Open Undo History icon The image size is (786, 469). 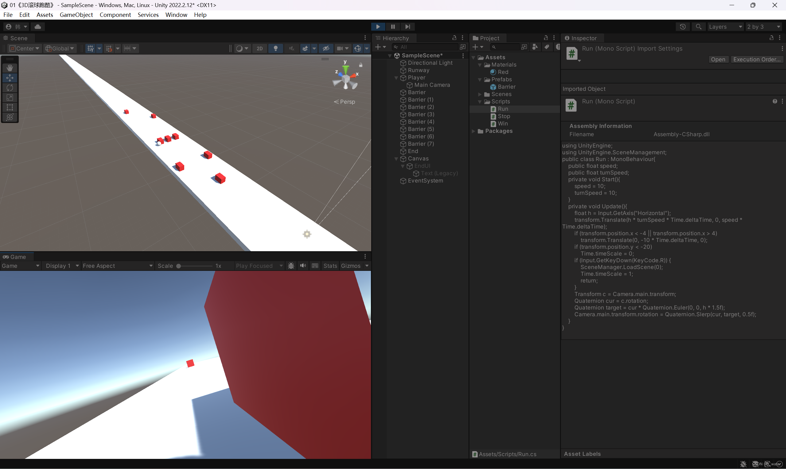coord(683,27)
